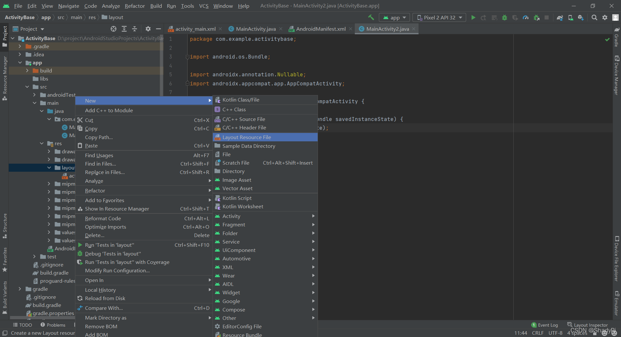
Task: Open the Favorites tool window
Action: click(x=5, y=260)
